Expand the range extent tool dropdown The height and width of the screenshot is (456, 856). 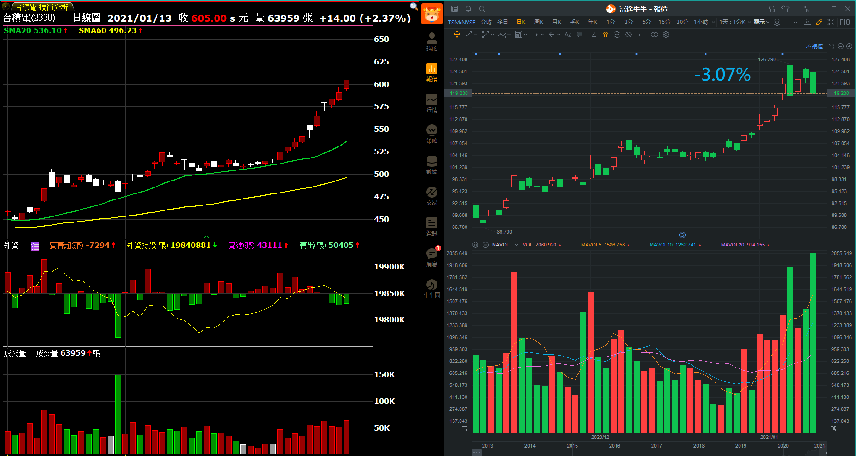[x=542, y=35]
